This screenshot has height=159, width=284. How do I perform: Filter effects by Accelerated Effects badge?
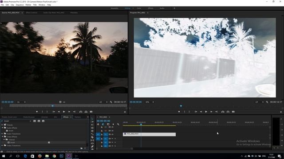pos(35,121)
